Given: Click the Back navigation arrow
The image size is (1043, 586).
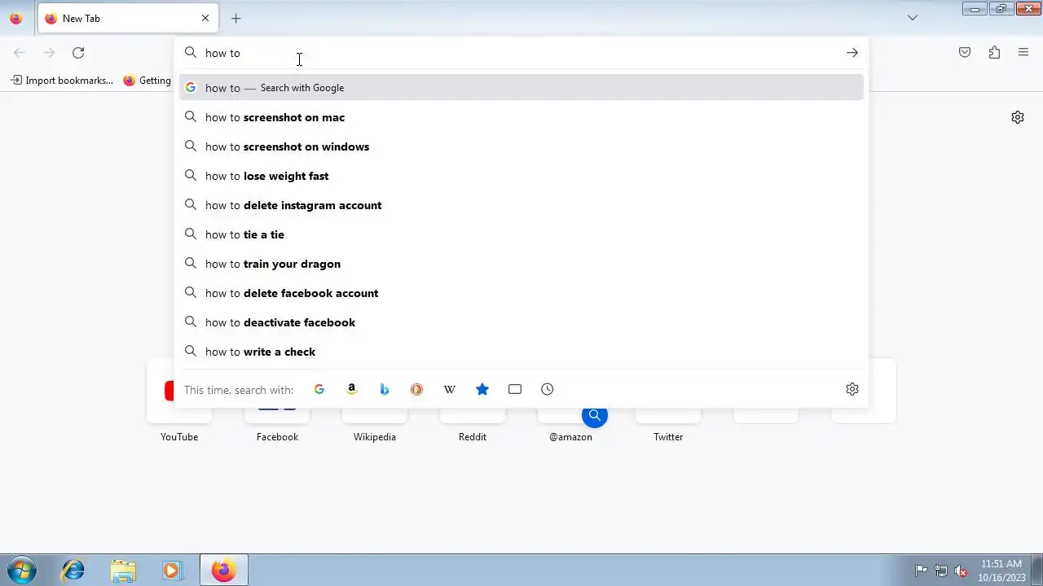Looking at the screenshot, I should (20, 53).
